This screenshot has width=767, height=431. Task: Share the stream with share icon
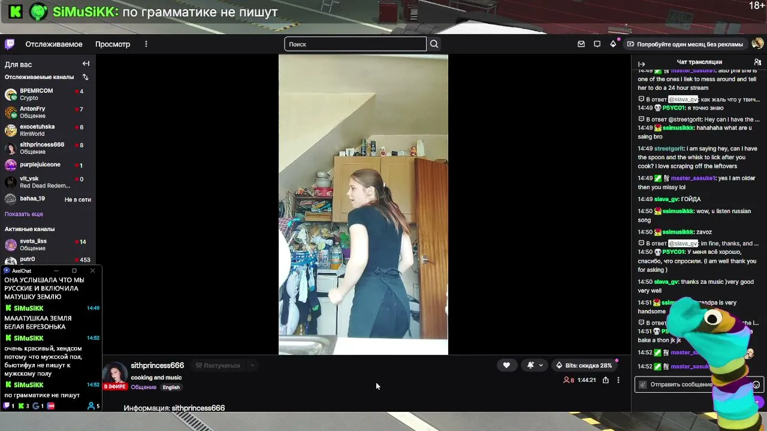pos(606,380)
